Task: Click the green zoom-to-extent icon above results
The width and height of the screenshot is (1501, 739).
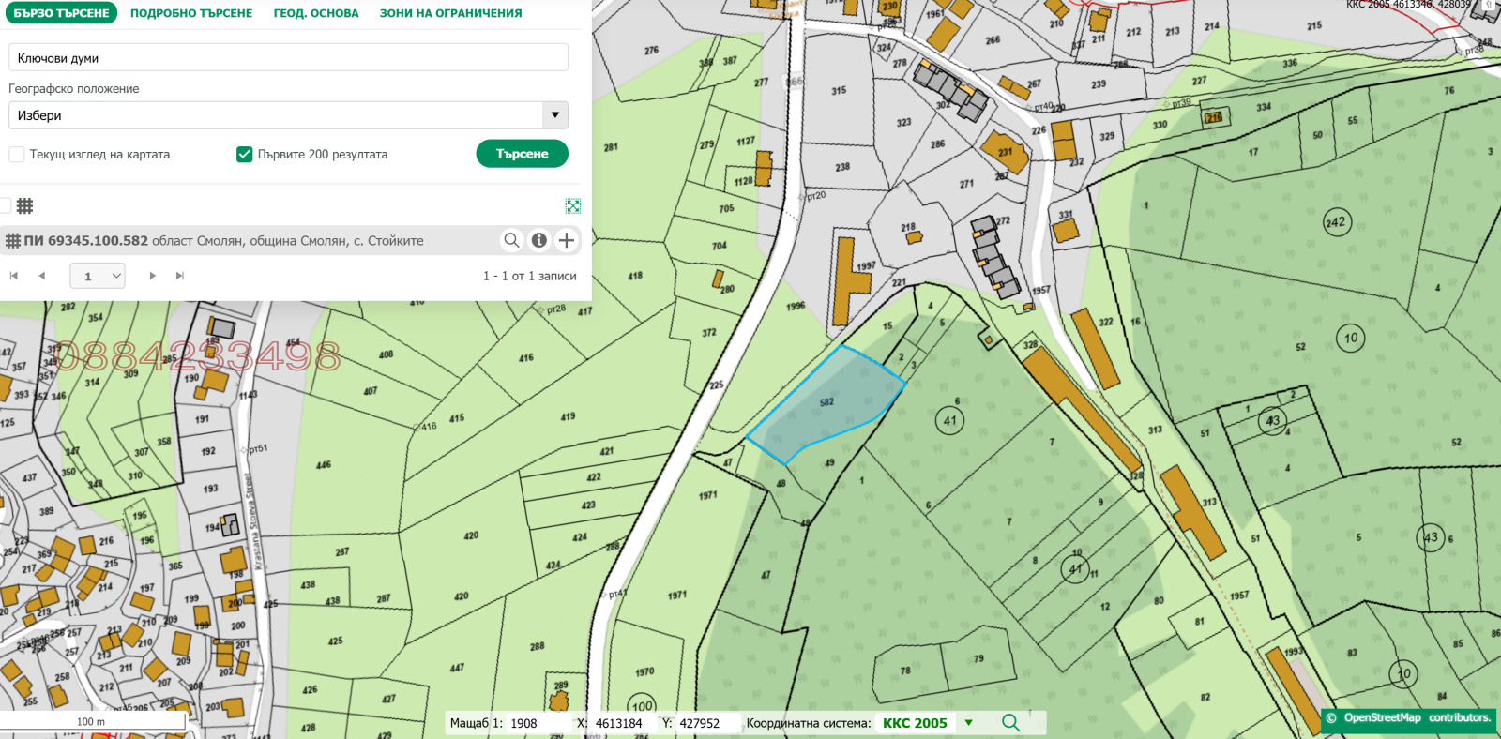Action: 572,206
